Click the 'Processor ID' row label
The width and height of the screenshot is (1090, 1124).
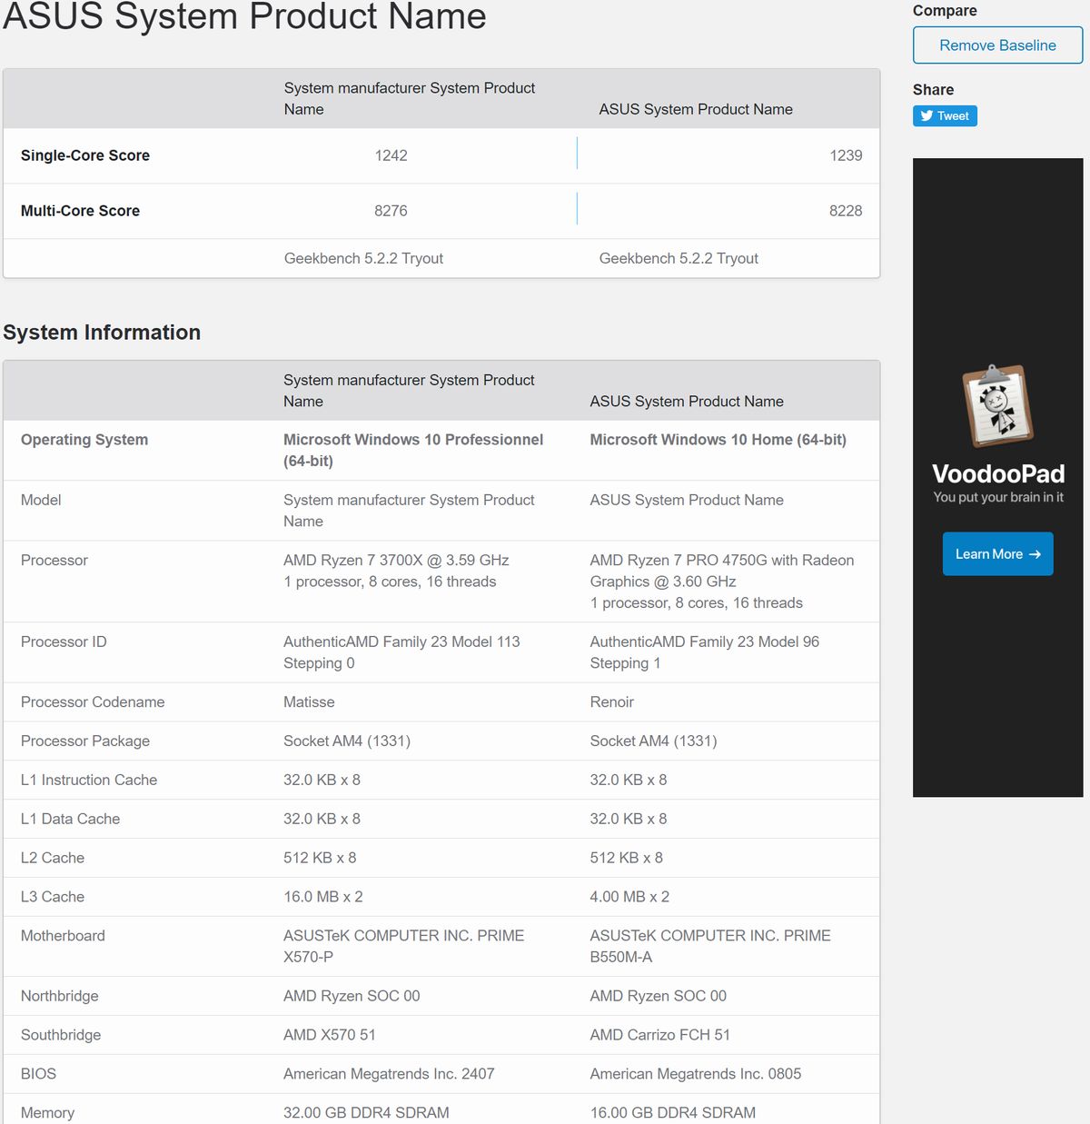(64, 642)
